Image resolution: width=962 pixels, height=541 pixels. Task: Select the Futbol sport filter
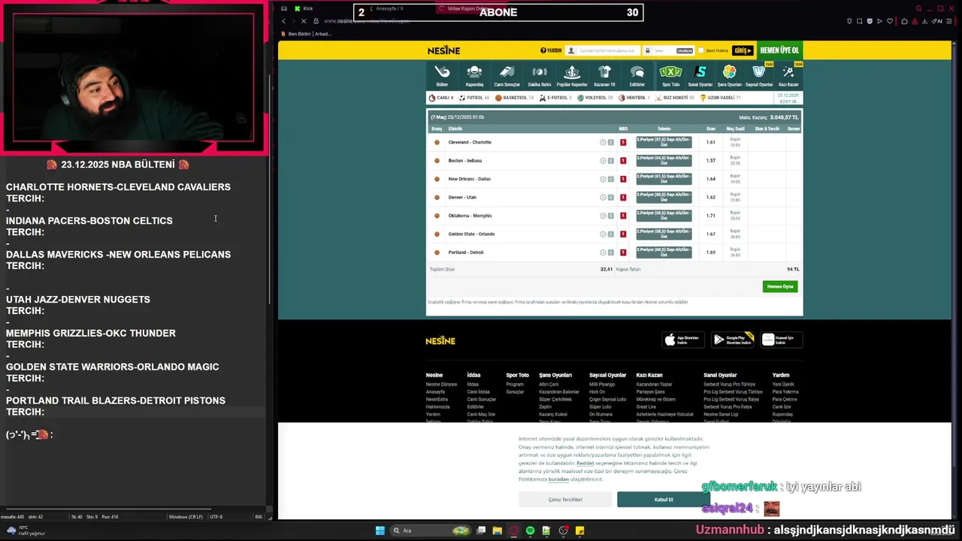click(473, 98)
